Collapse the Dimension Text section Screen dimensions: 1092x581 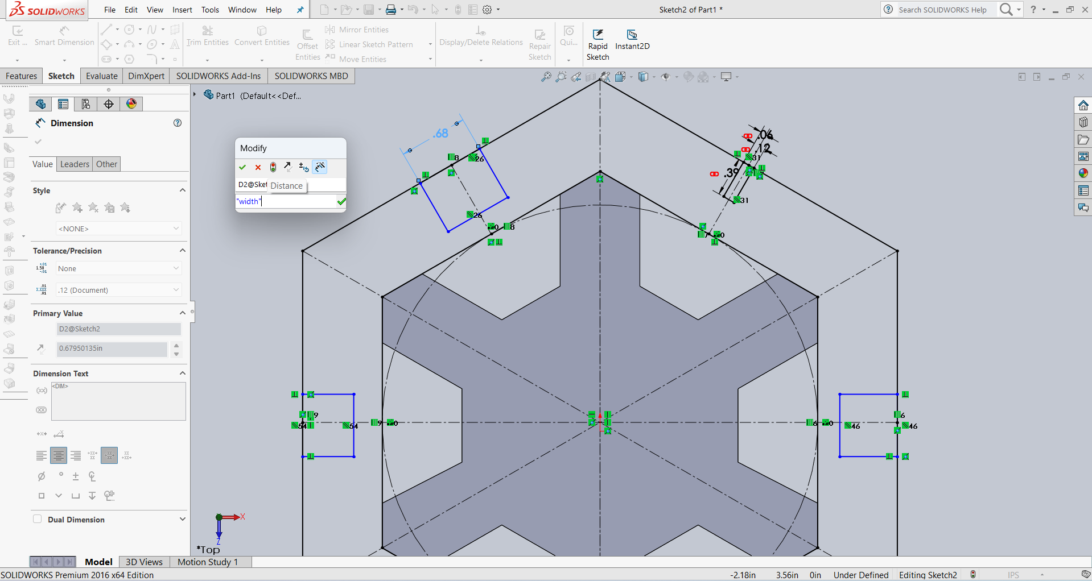pos(183,374)
